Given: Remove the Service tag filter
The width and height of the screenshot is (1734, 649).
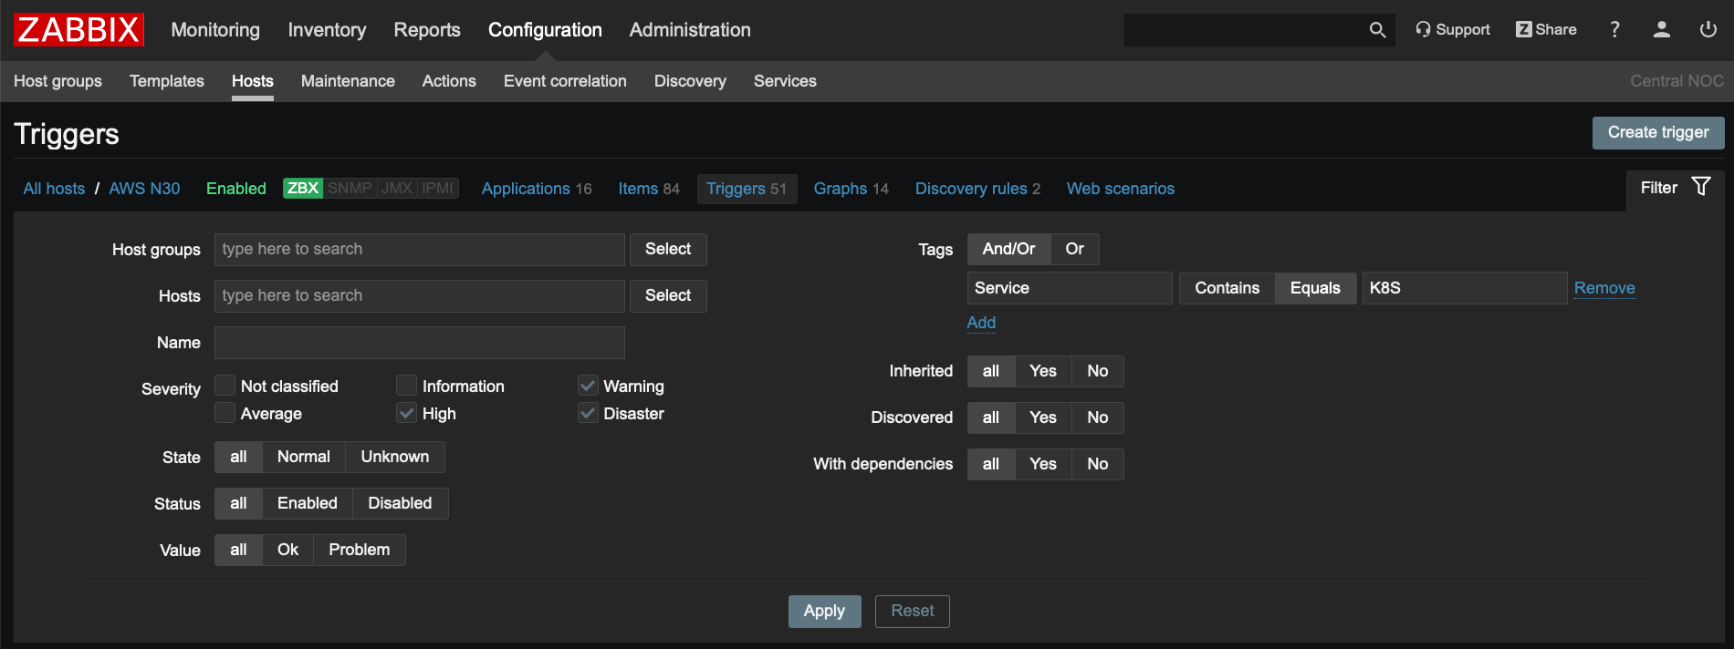Looking at the screenshot, I should pos(1603,288).
